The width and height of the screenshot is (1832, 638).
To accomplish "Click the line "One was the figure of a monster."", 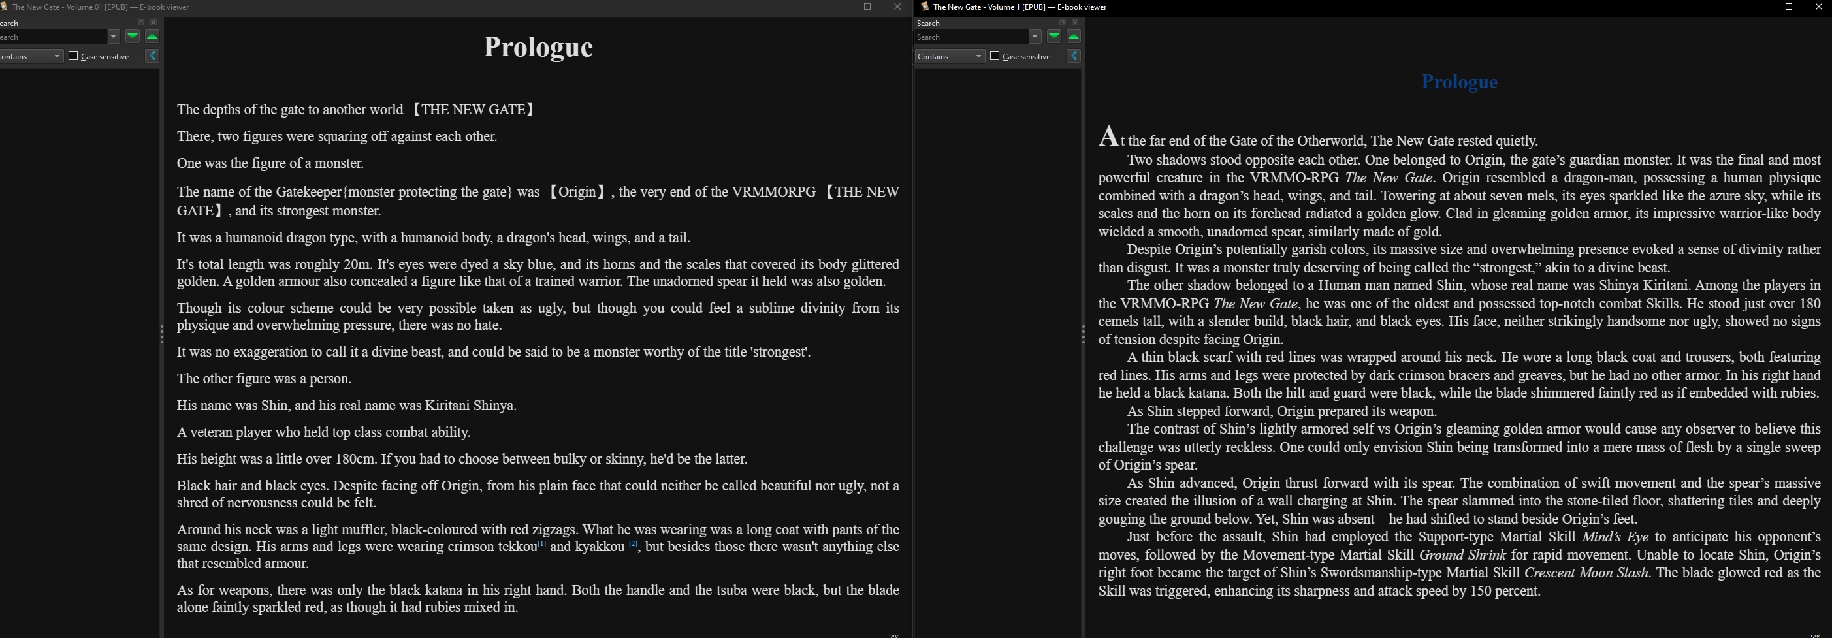I will click(x=270, y=164).
